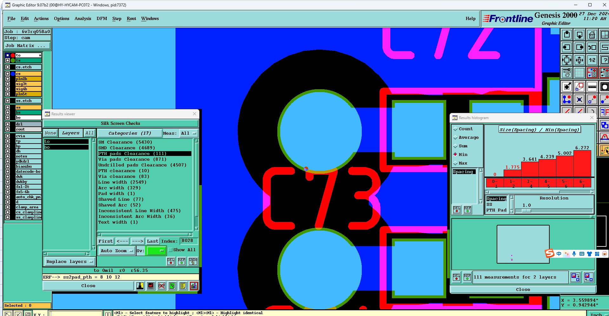The image size is (609, 316).
Task: Click the UNDO icon in Results viewer
Action: tap(193, 261)
